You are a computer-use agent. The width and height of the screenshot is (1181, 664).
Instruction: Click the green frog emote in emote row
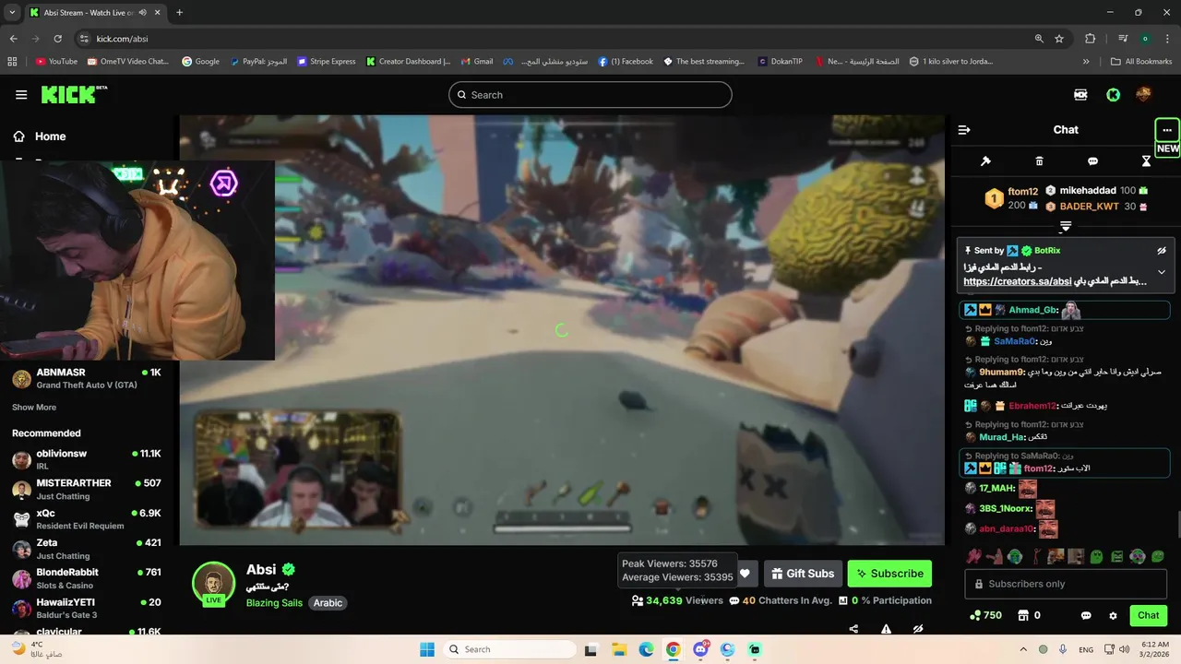[1097, 557]
